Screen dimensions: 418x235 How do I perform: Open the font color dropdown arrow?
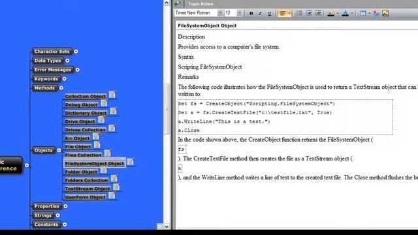pyautogui.click(x=352, y=13)
